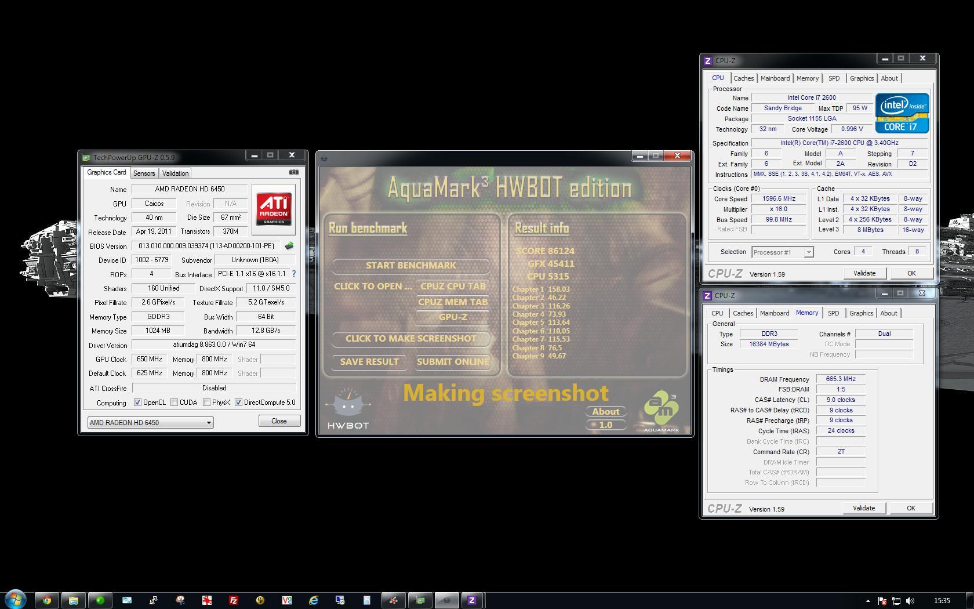The image size is (974, 609).
Task: Open Action Center flag tray icon
Action: [882, 601]
